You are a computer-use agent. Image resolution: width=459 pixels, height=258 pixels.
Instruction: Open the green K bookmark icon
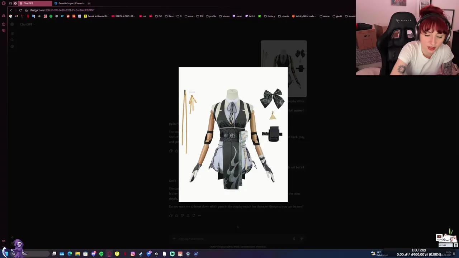(260, 16)
